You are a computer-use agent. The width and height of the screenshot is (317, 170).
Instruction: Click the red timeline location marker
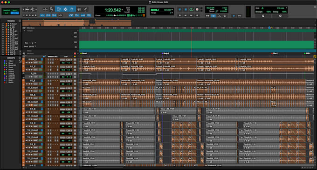tap(272, 53)
